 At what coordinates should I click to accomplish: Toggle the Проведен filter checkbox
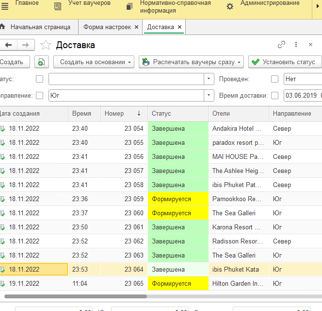click(274, 79)
